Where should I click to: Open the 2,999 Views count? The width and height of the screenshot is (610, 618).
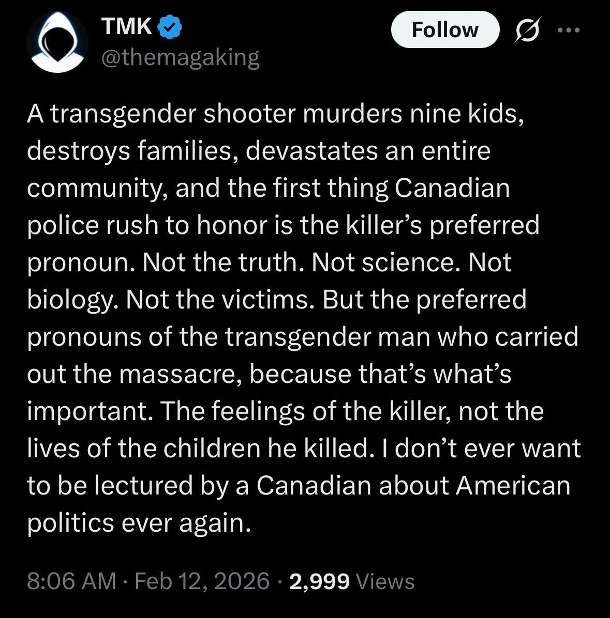click(x=319, y=581)
